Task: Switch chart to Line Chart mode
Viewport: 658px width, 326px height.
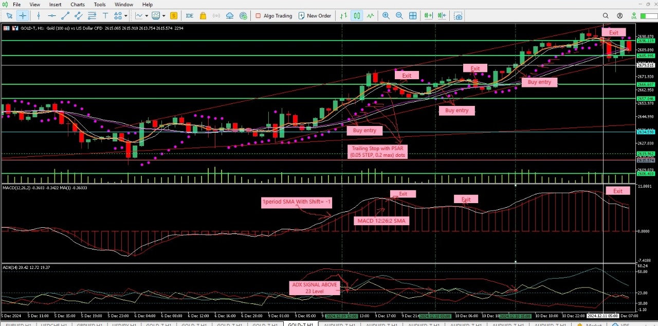Action: [370, 15]
